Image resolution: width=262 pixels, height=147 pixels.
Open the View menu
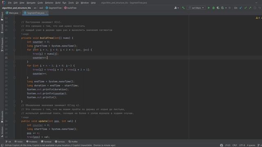pos(22,3)
